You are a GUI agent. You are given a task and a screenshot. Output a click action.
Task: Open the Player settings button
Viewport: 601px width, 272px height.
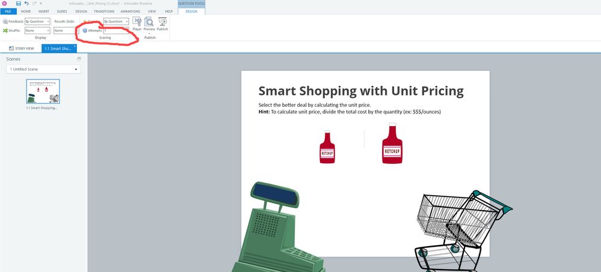(x=137, y=24)
